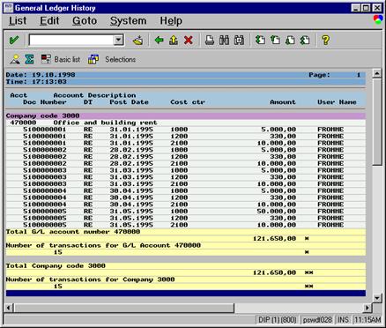Go back with the green arrow icon
The height and width of the screenshot is (328, 386).
(x=159, y=40)
